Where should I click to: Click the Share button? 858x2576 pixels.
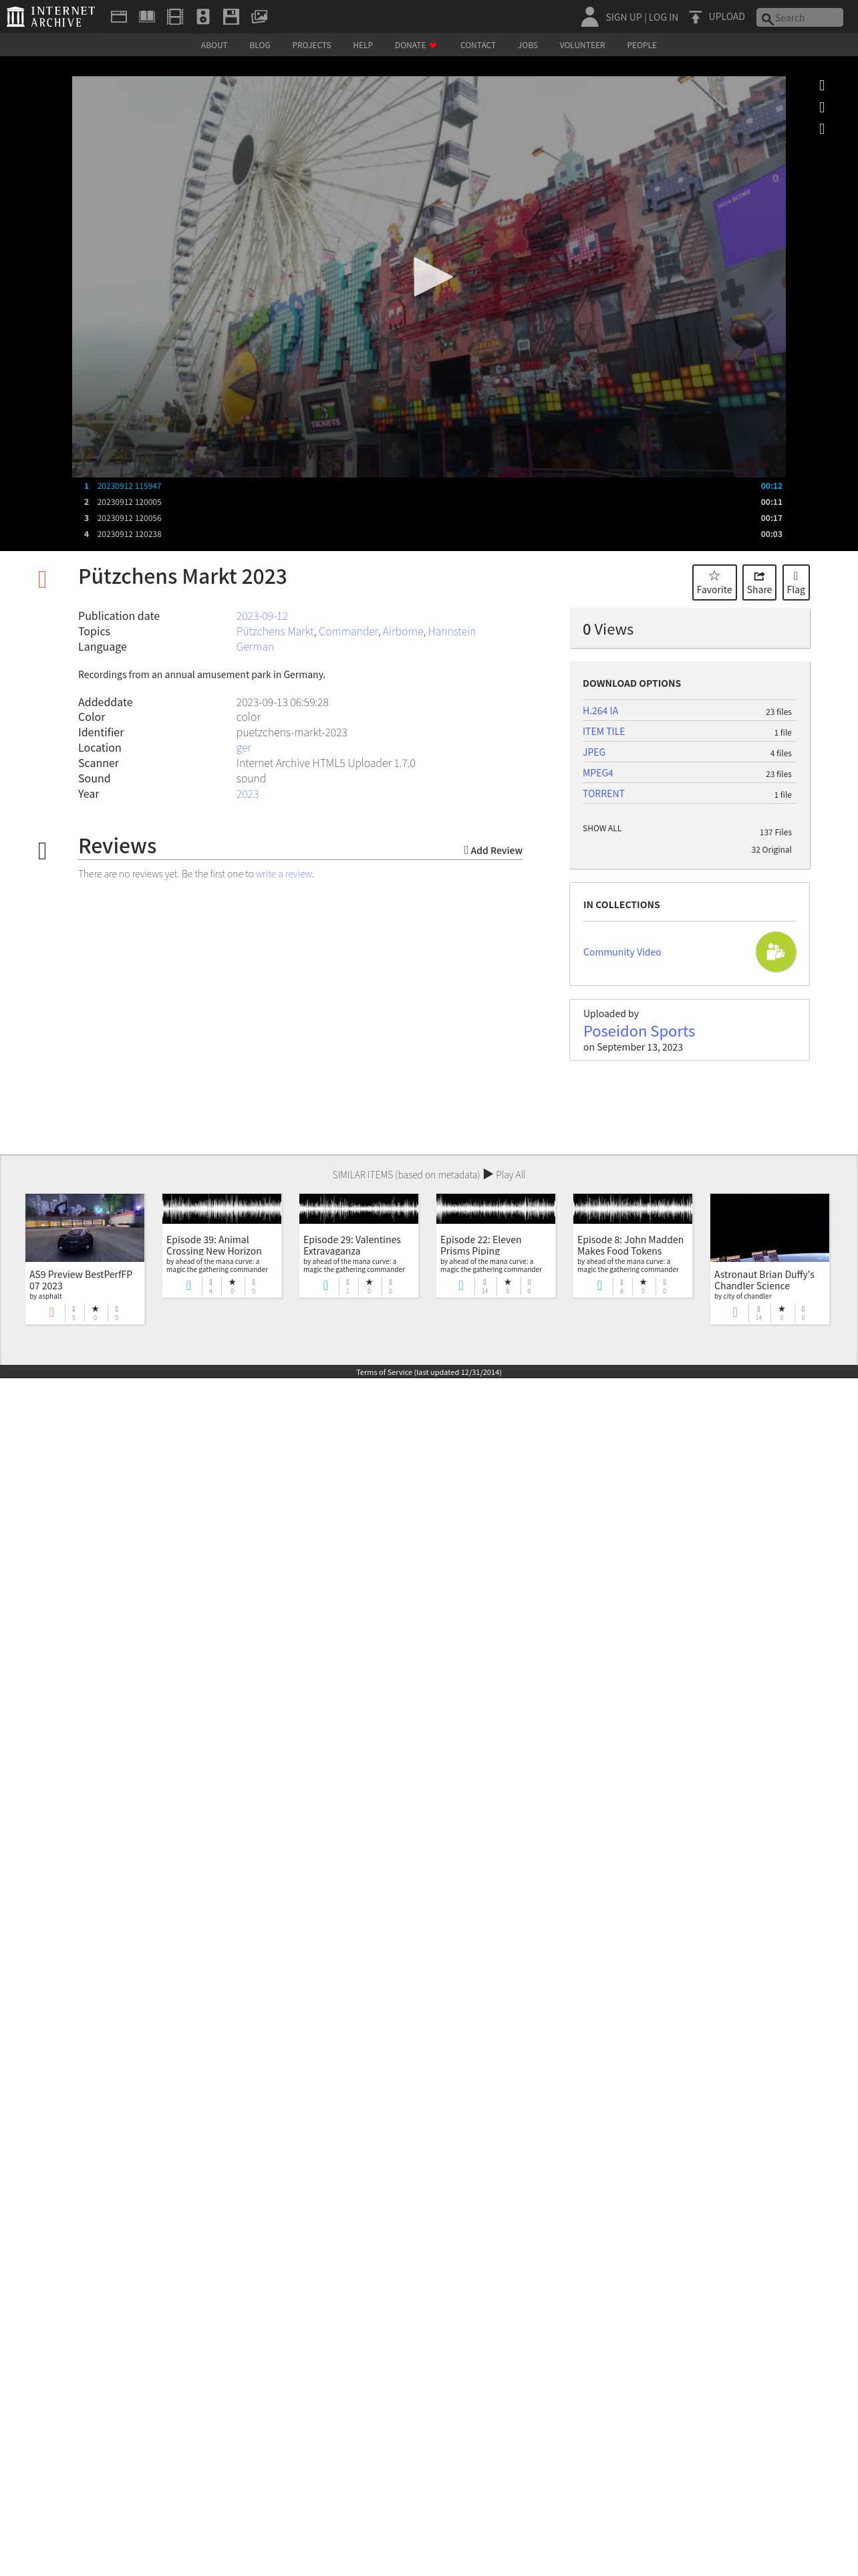(759, 582)
